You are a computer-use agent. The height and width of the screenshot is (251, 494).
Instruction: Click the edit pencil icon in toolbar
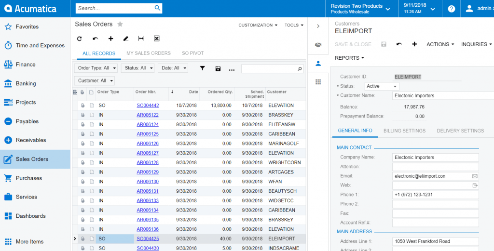(126, 39)
